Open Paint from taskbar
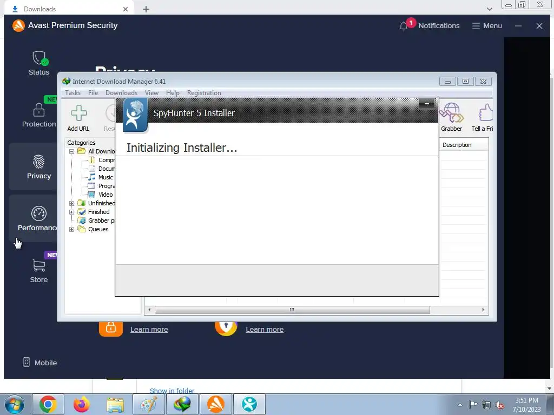The height and width of the screenshot is (415, 554). pos(148,404)
